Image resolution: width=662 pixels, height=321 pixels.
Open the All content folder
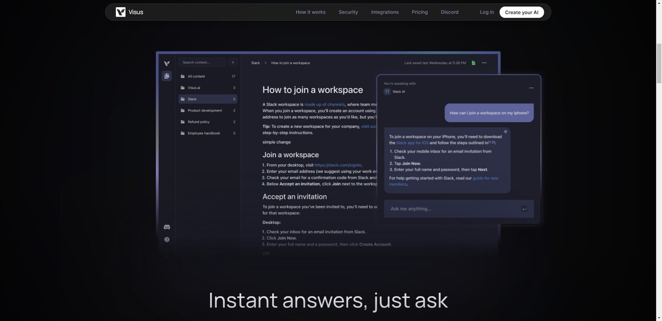(x=208, y=76)
